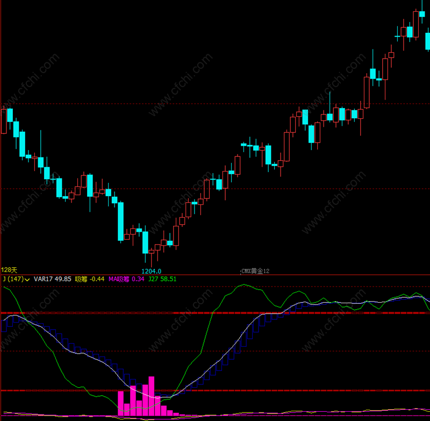Viewport: 430px width, 421px height.
Task: Open the J (147) indicator dropdown arrow
Action: (27, 280)
